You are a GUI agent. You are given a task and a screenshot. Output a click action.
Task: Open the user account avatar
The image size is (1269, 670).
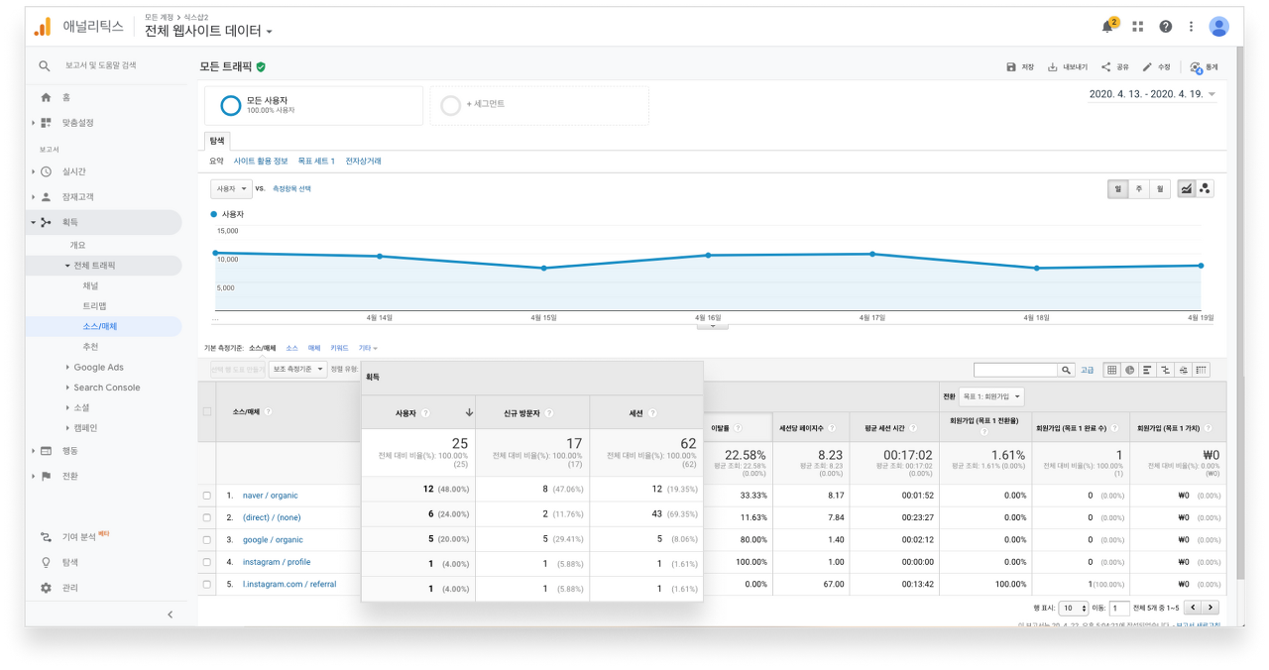1219,27
